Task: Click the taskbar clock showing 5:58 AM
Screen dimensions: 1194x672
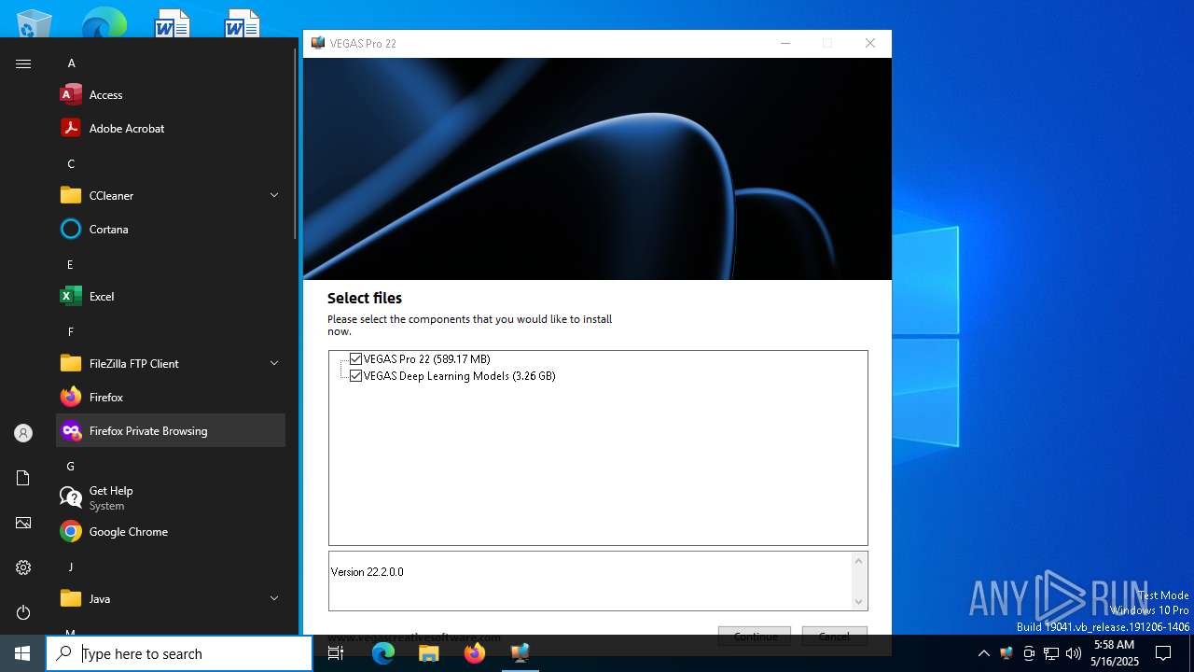Action: [x=1115, y=653]
